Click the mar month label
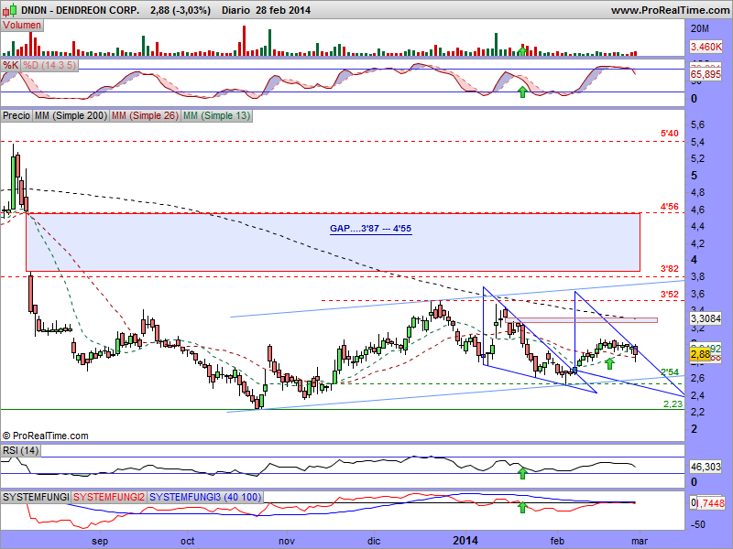 point(640,541)
